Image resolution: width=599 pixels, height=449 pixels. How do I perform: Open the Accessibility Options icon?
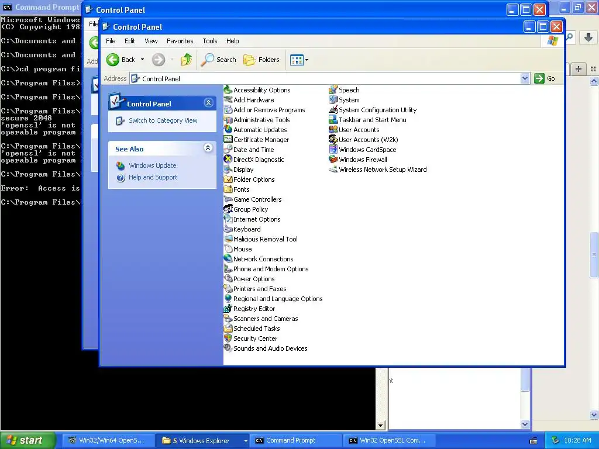228,89
